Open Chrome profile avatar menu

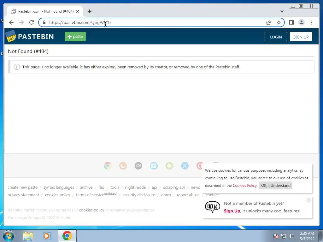[301, 22]
